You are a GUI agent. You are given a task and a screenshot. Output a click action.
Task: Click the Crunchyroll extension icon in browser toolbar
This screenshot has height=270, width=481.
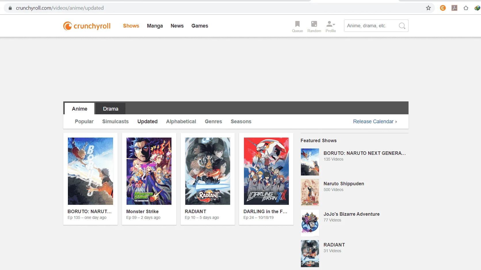click(443, 8)
